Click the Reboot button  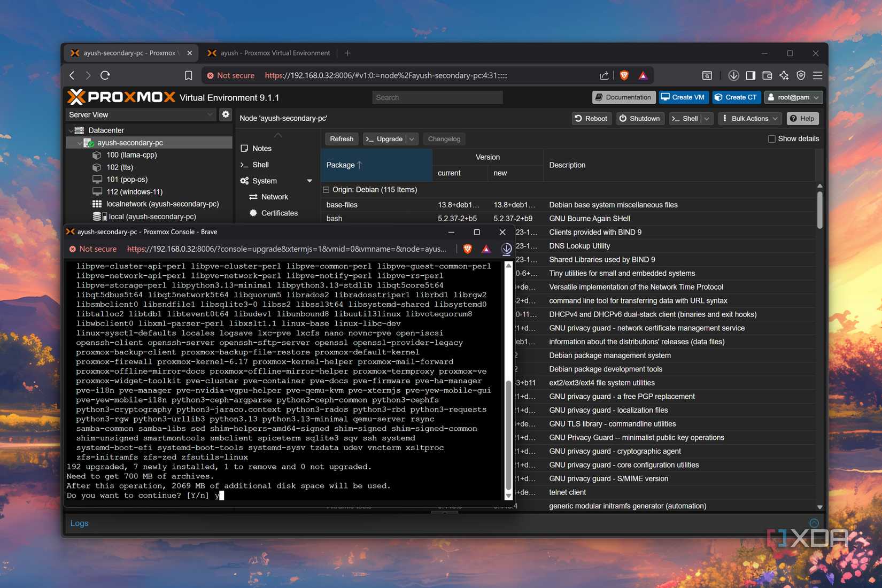coord(591,119)
